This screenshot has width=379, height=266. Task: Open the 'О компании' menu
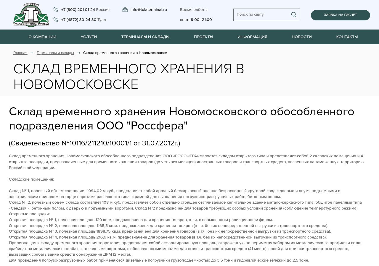(42, 37)
